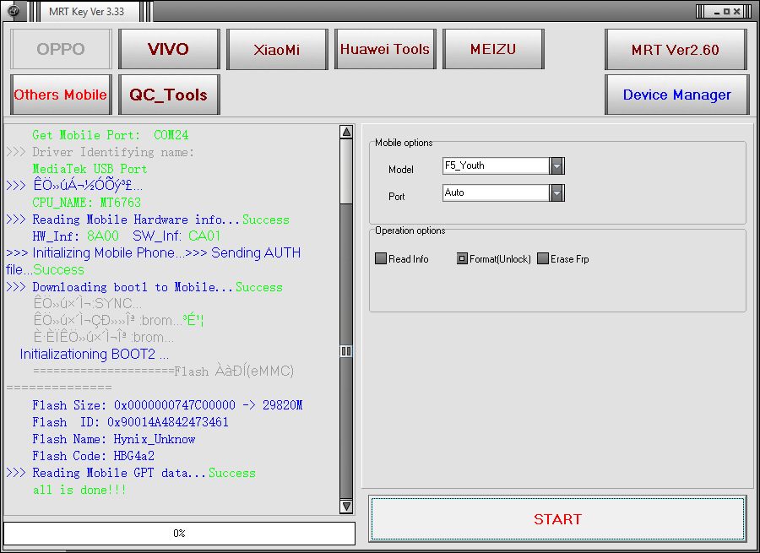Switch to the XiaoMi tools
This screenshot has height=553, width=760.
(x=277, y=49)
